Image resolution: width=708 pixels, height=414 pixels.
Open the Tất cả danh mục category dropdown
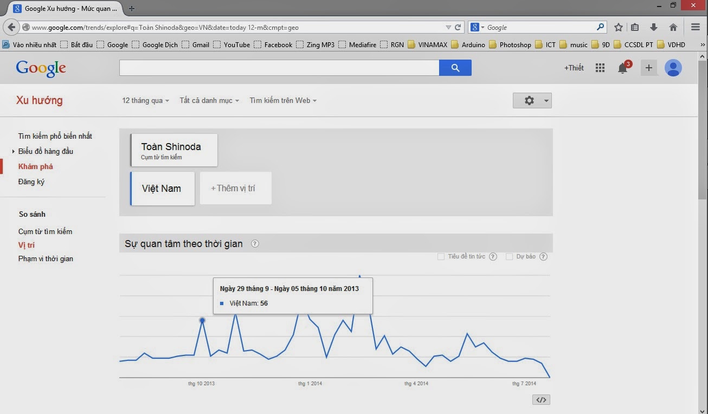point(209,100)
